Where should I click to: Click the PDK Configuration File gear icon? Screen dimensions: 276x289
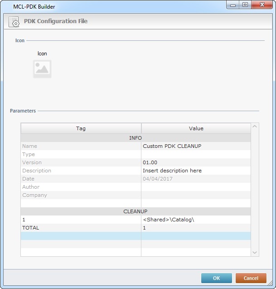click(14, 22)
